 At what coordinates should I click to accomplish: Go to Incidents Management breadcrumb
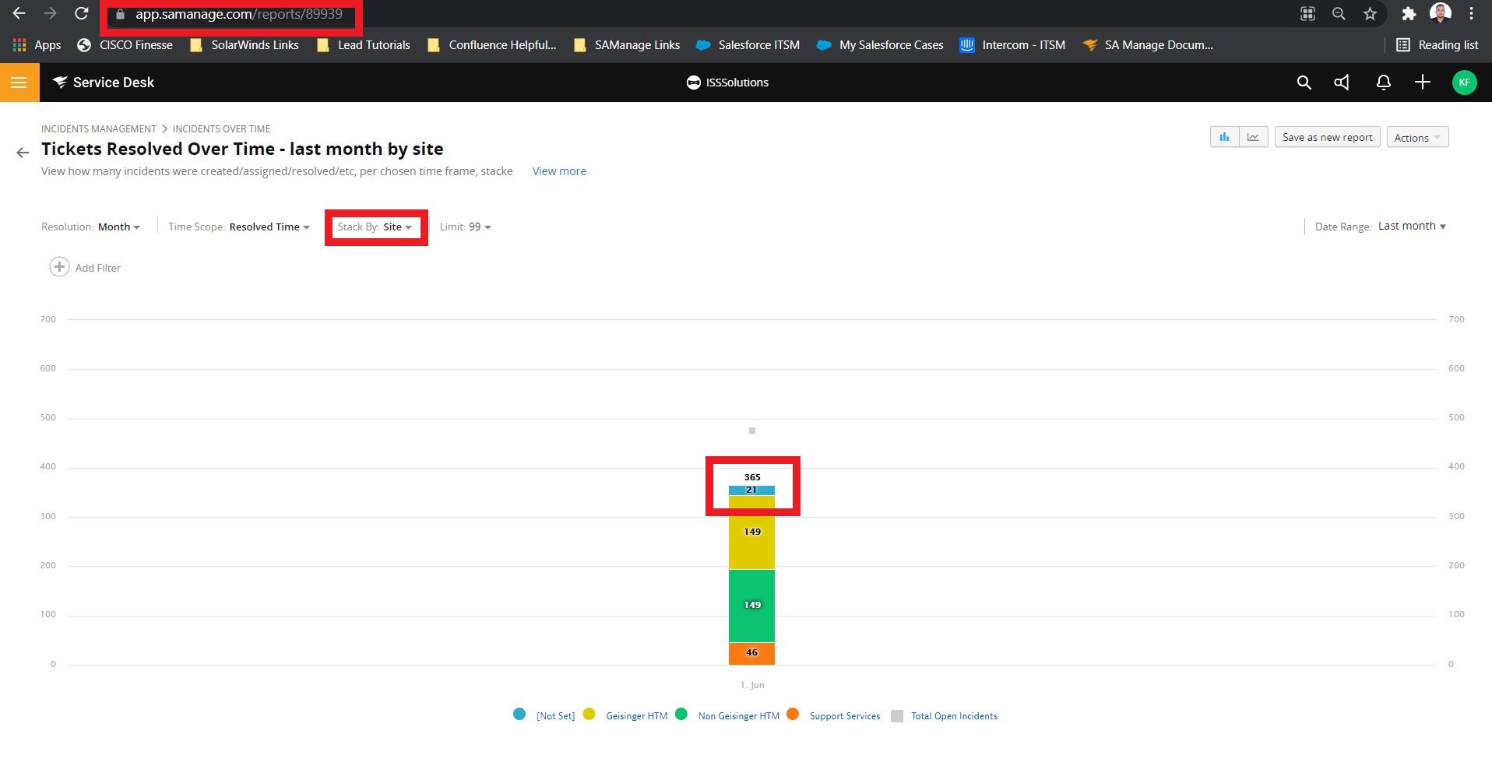click(x=99, y=128)
